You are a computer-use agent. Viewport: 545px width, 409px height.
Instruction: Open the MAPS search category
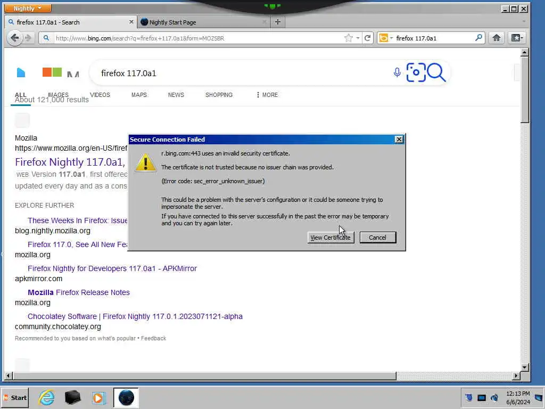coord(139,95)
